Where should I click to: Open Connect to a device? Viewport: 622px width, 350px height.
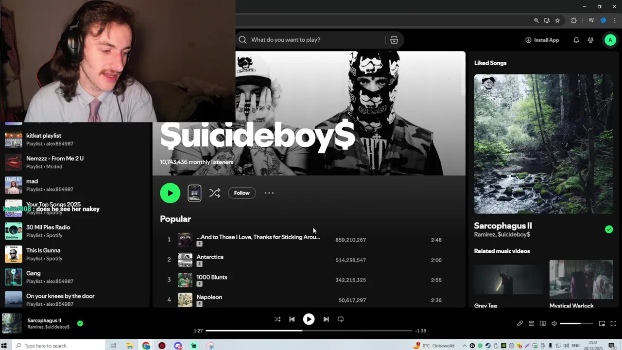543,324
